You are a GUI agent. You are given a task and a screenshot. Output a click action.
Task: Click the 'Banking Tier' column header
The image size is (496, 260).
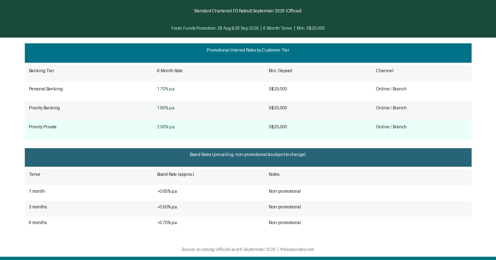pos(41,71)
